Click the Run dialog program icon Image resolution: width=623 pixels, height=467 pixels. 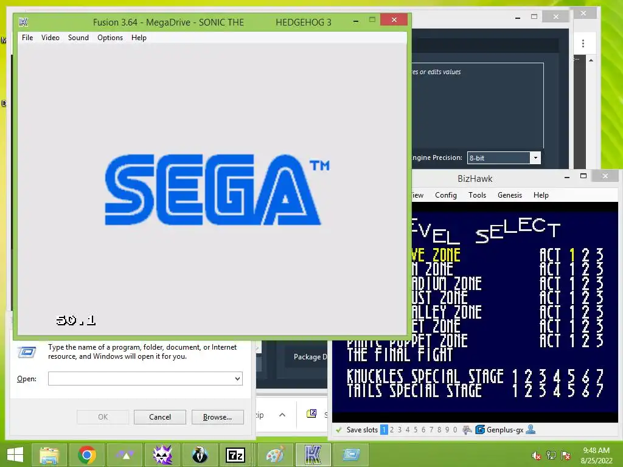[27, 352]
